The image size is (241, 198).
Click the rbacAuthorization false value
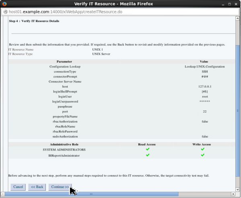(205, 121)
